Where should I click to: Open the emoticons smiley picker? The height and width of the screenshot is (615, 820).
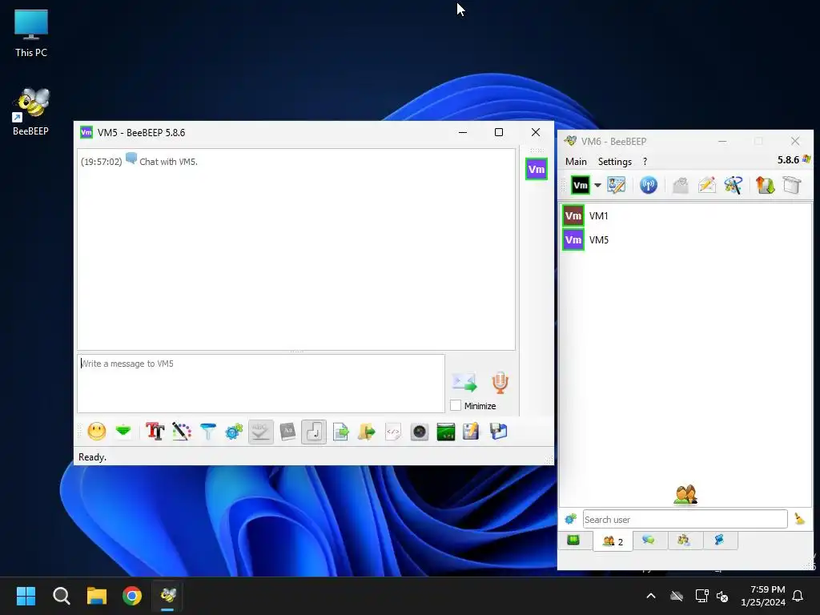97,432
